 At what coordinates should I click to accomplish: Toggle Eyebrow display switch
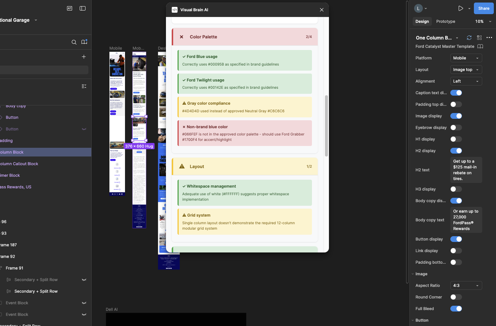click(x=456, y=128)
